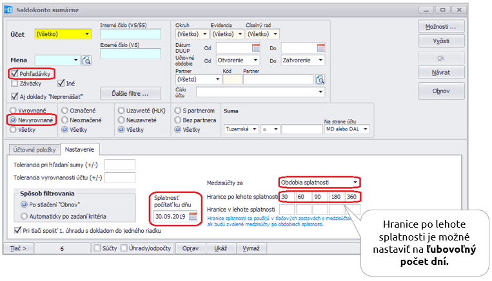Click the Partner search lookup icon
The width and height of the screenshot is (492, 281).
coord(320,79)
